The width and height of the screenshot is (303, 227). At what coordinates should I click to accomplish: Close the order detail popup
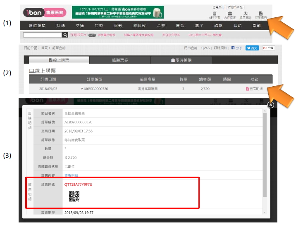coord(270,105)
